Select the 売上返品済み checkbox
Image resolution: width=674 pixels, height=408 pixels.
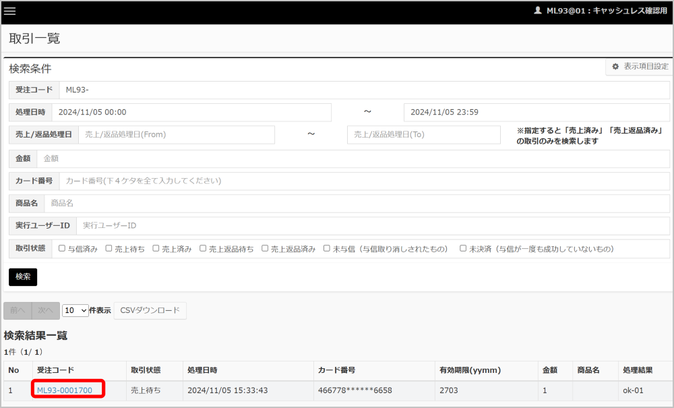[265, 248]
